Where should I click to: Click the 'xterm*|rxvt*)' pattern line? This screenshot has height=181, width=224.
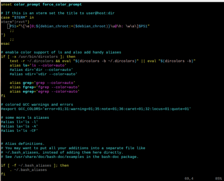pyautogui.click(x=15, y=22)
